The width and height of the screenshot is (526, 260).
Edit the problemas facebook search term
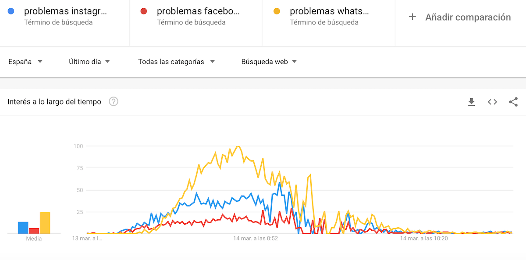tap(198, 11)
